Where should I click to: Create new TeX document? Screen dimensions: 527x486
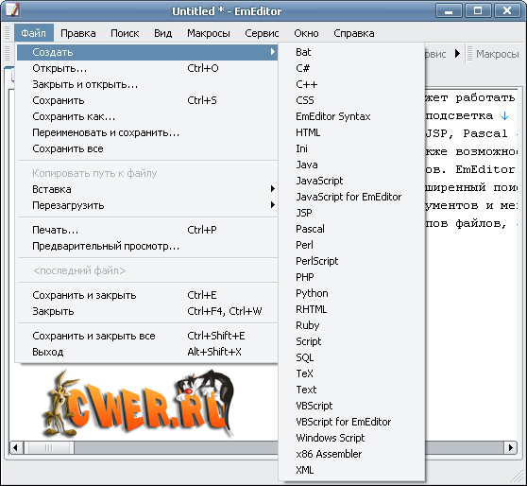(351, 373)
